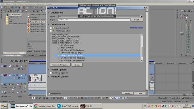Start recording with the transport Record button
Image resolution: width=194 pixels, height=109 pixels.
[x=30, y=98]
